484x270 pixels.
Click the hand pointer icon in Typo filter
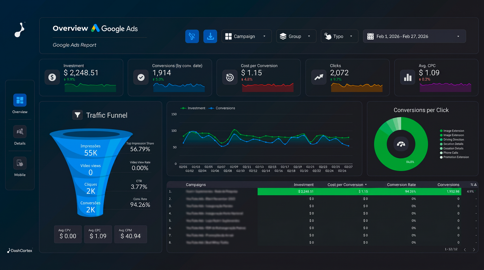click(x=328, y=36)
